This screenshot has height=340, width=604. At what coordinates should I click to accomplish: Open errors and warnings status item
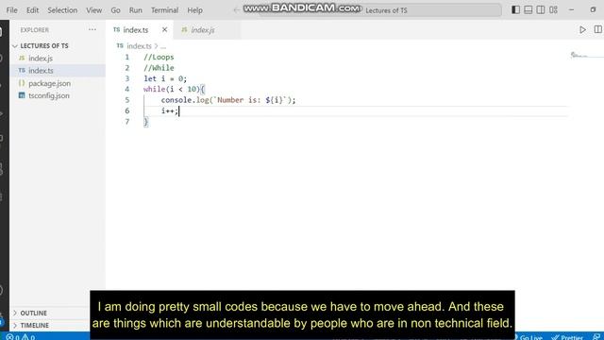(x=21, y=337)
